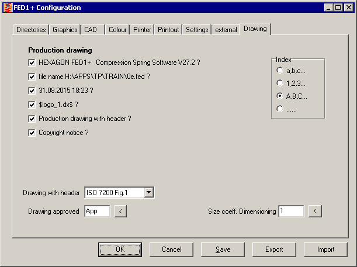
Task: Choose the 1,2,3... index radio button
Action: 280,83
